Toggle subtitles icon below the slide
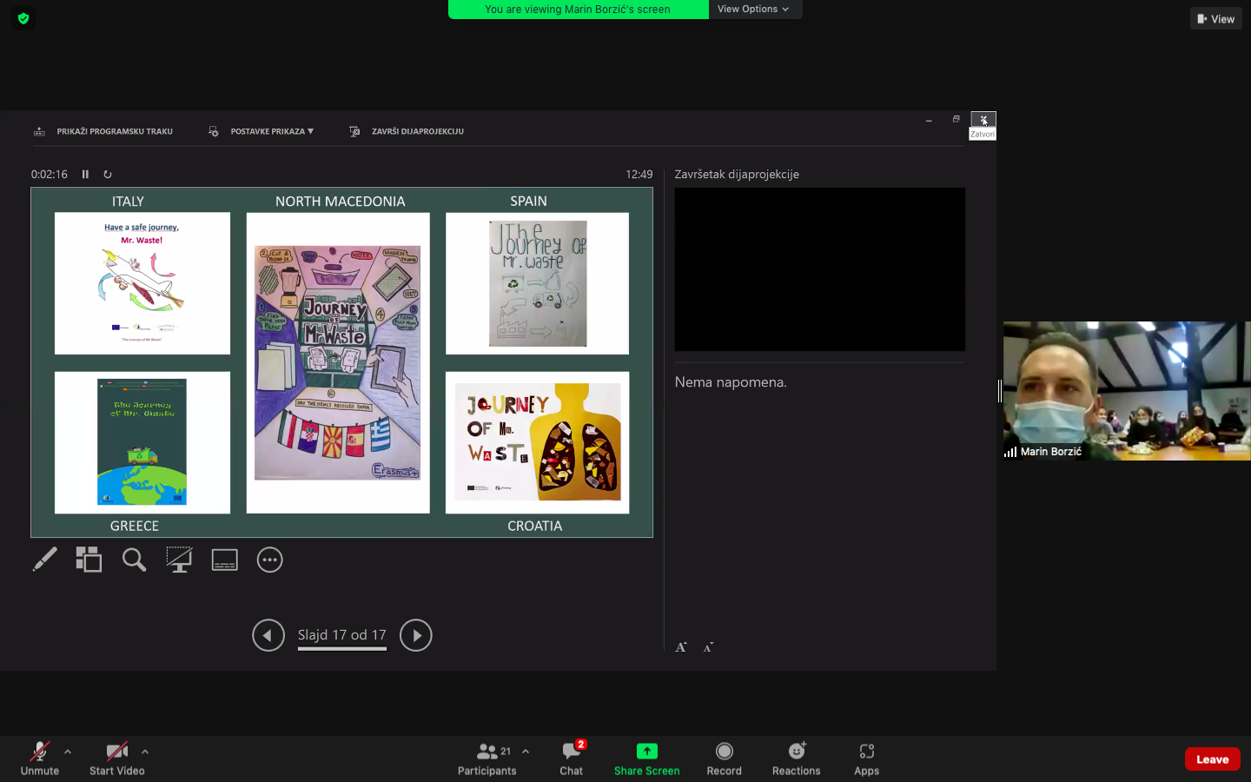The image size is (1251, 782). click(224, 560)
